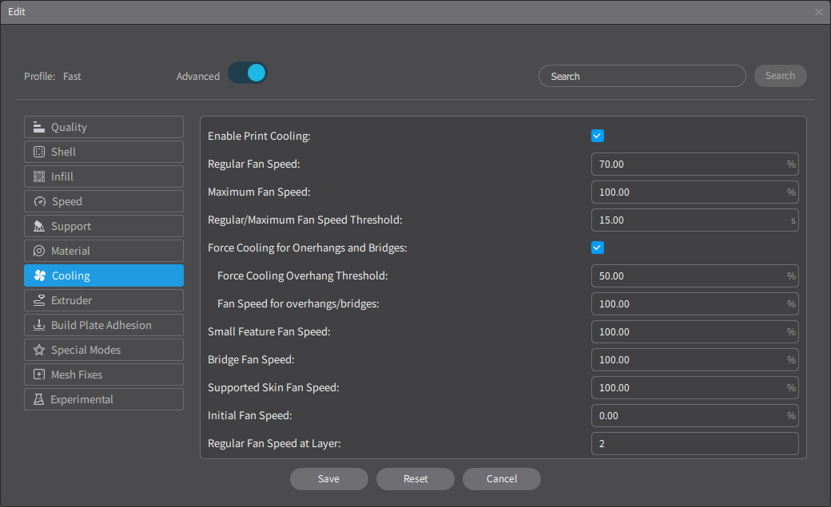Screen dimensions: 831x507
Task: Click the Infill grid icon
Action: 39,176
